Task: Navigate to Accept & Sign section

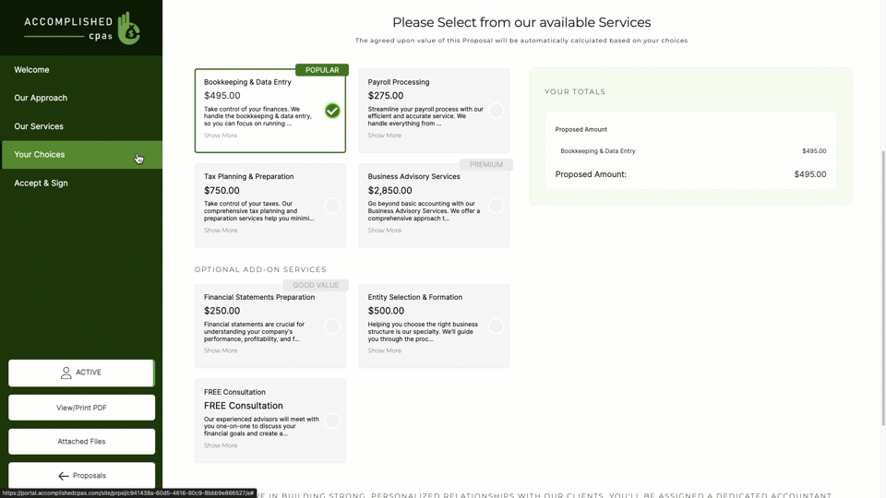Action: pyautogui.click(x=42, y=184)
